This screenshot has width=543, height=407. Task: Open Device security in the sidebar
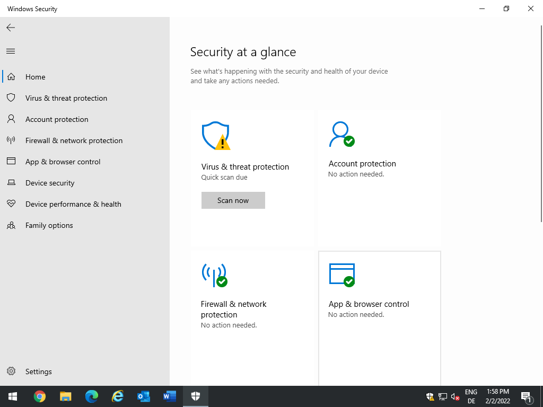tap(50, 183)
